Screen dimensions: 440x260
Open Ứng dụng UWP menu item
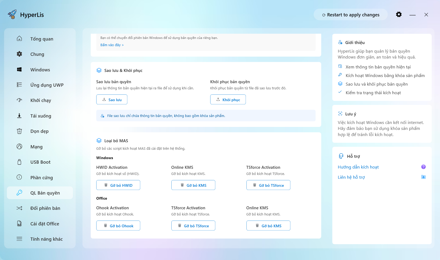pyautogui.click(x=40, y=85)
